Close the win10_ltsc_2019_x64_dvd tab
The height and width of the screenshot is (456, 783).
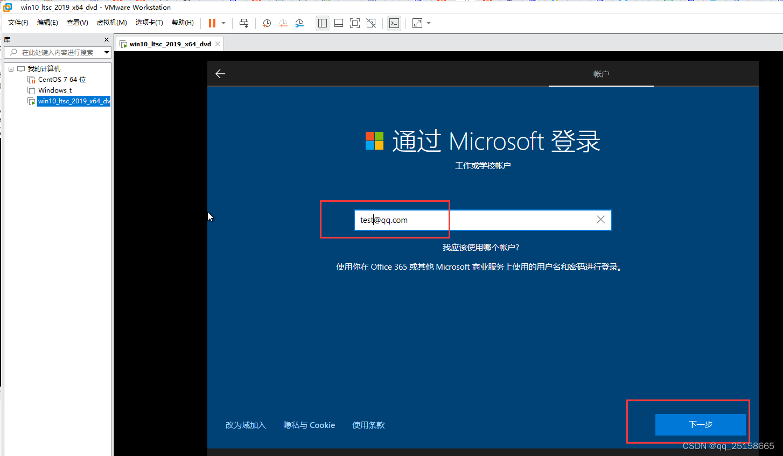coord(218,44)
